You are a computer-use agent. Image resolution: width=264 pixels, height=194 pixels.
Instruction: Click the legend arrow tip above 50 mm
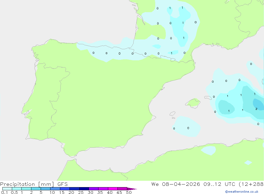[132, 189]
